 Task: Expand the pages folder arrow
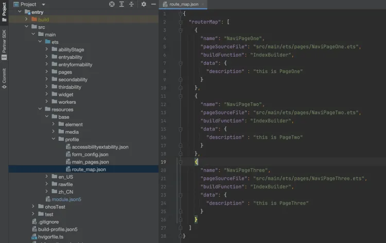click(x=47, y=72)
